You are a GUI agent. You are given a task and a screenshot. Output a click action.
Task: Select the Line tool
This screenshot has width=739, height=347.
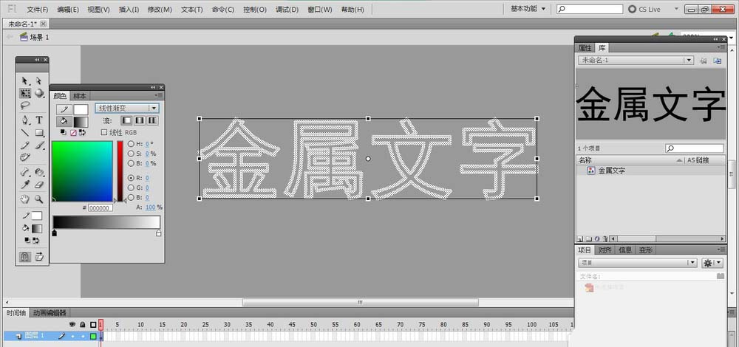(x=25, y=133)
